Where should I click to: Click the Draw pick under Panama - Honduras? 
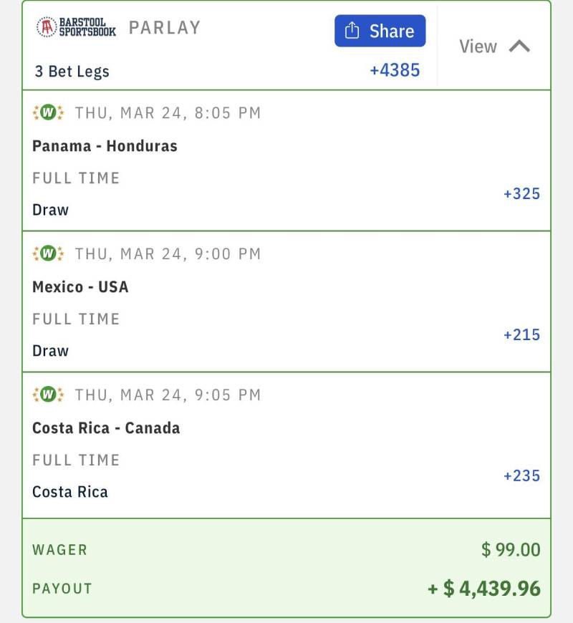(50, 210)
